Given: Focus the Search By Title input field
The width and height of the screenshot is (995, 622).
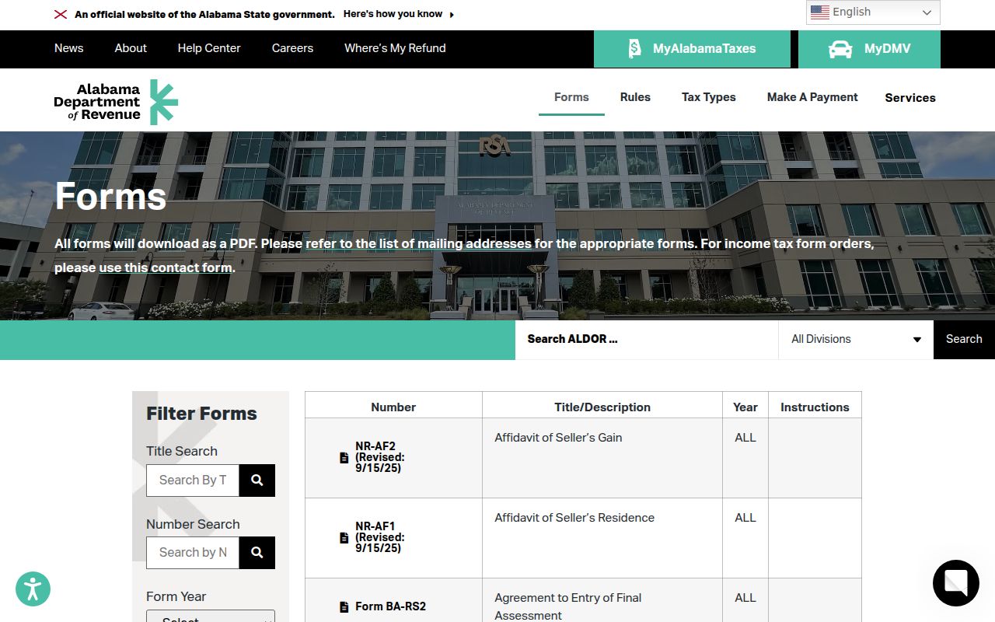Looking at the screenshot, I should pos(193,480).
